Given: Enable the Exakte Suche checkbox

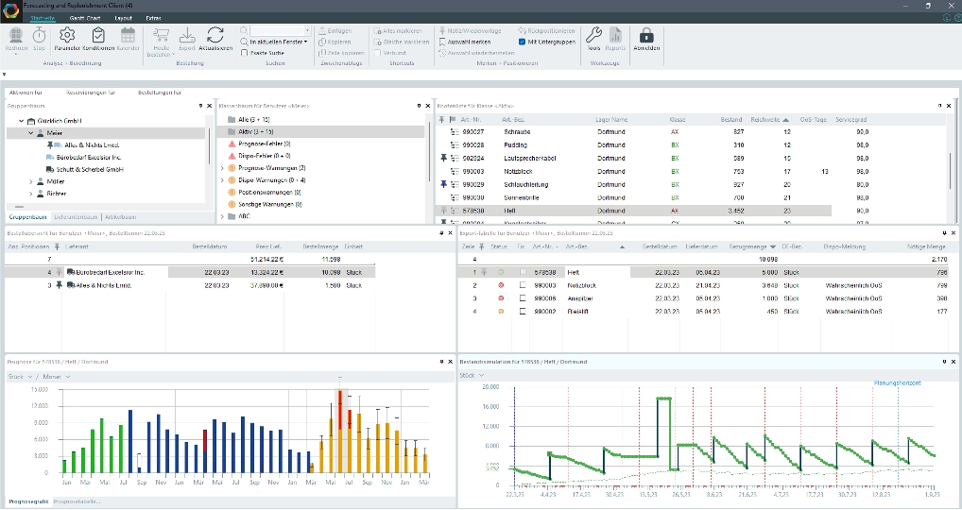Looking at the screenshot, I should click(246, 53).
